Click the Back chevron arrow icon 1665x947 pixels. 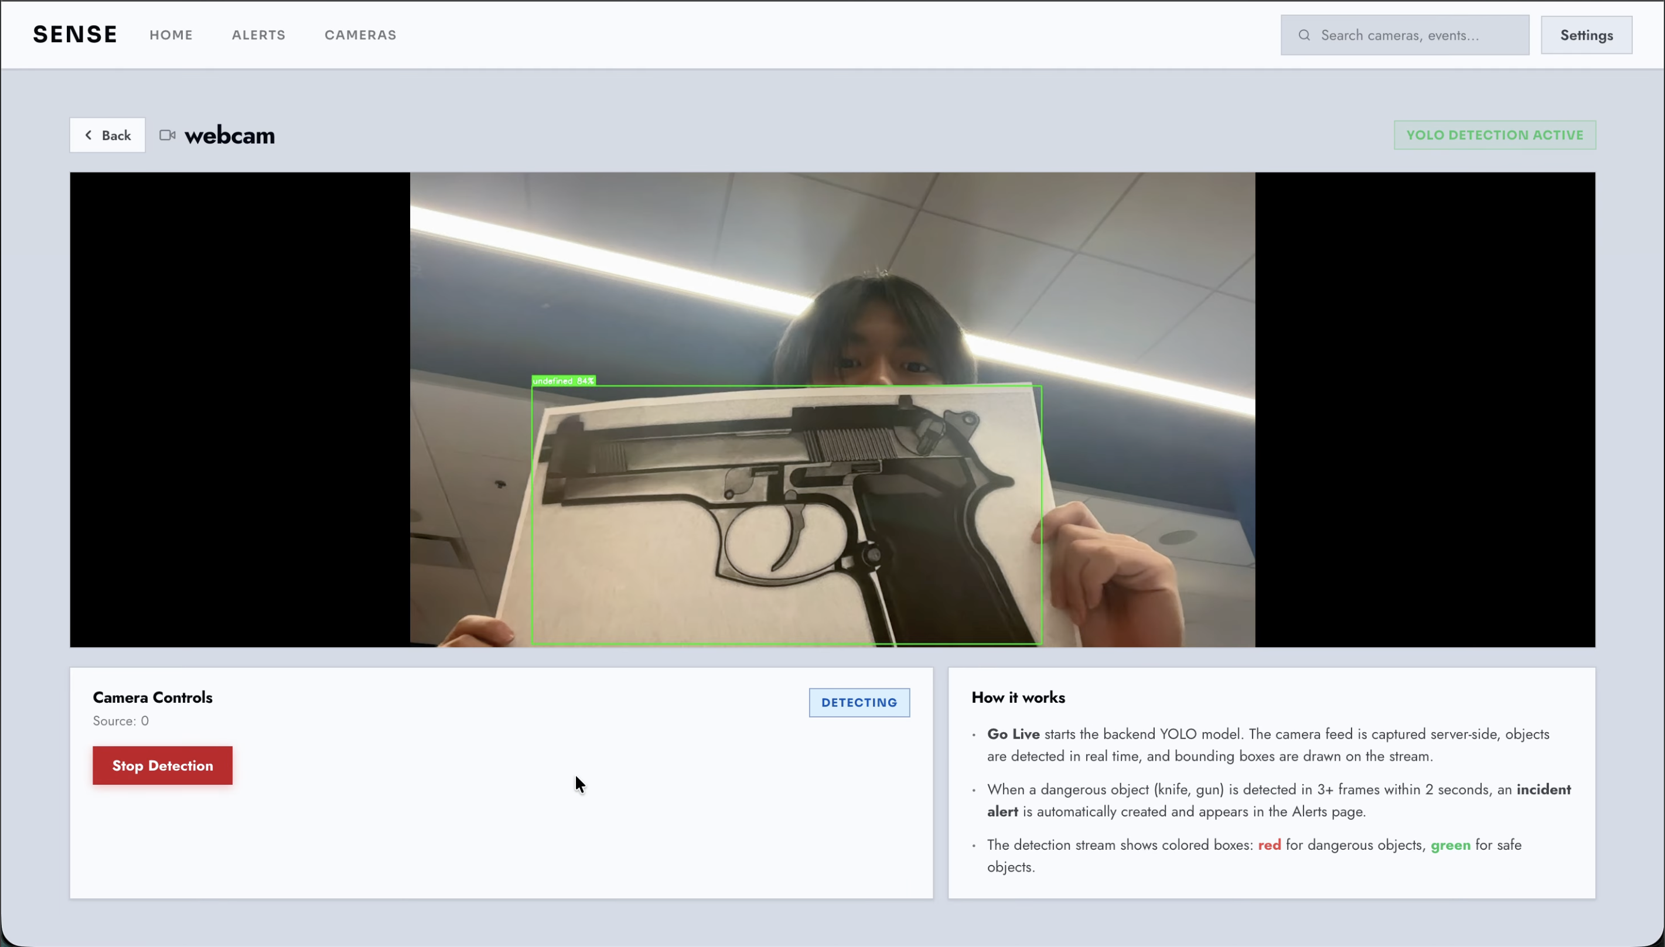[x=88, y=135]
